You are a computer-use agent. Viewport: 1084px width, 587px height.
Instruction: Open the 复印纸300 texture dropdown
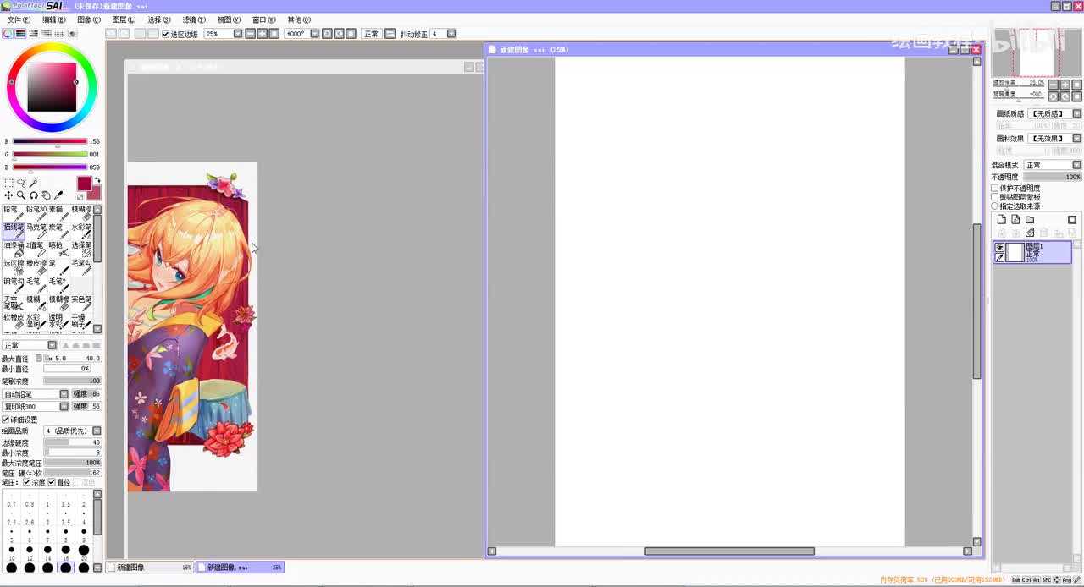point(64,406)
